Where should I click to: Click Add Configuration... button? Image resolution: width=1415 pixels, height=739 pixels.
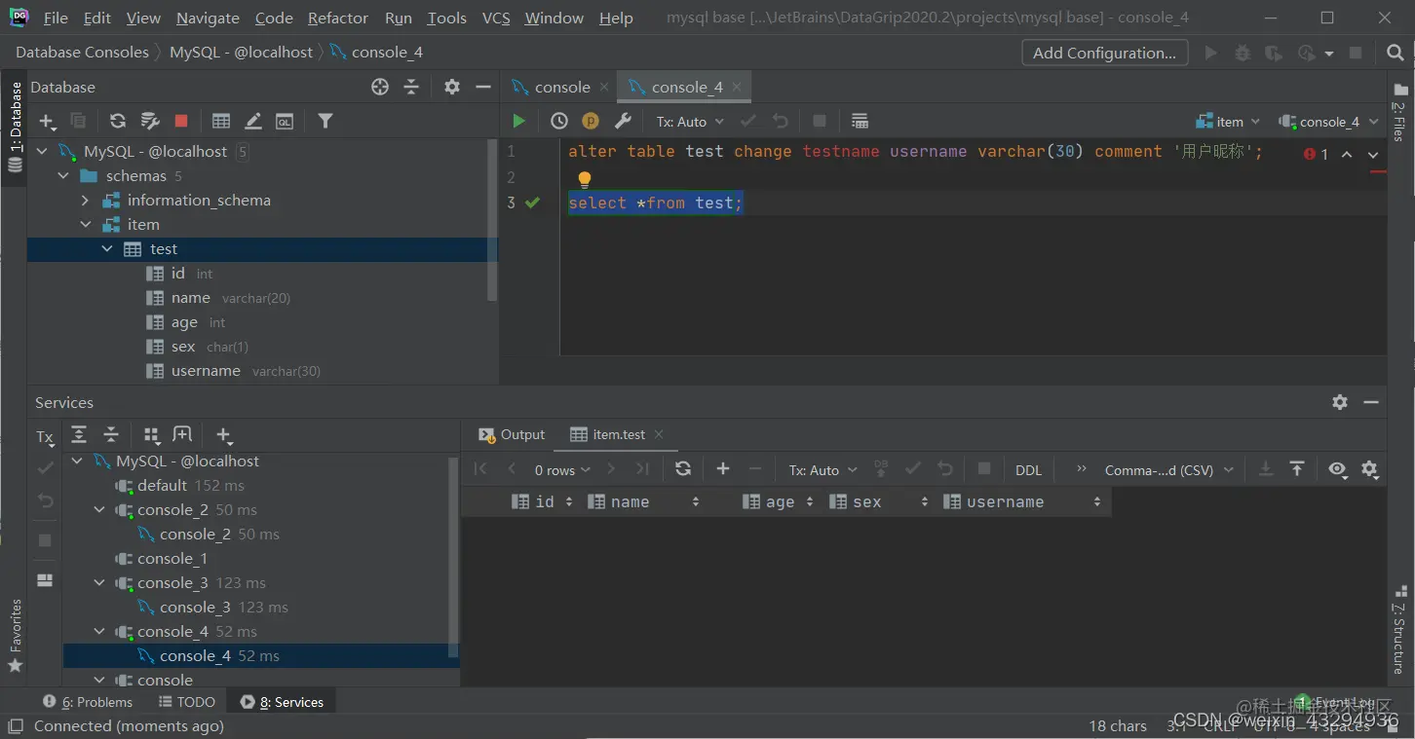pyautogui.click(x=1104, y=53)
